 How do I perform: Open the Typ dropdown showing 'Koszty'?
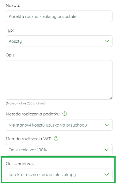pyautogui.click(x=59, y=41)
